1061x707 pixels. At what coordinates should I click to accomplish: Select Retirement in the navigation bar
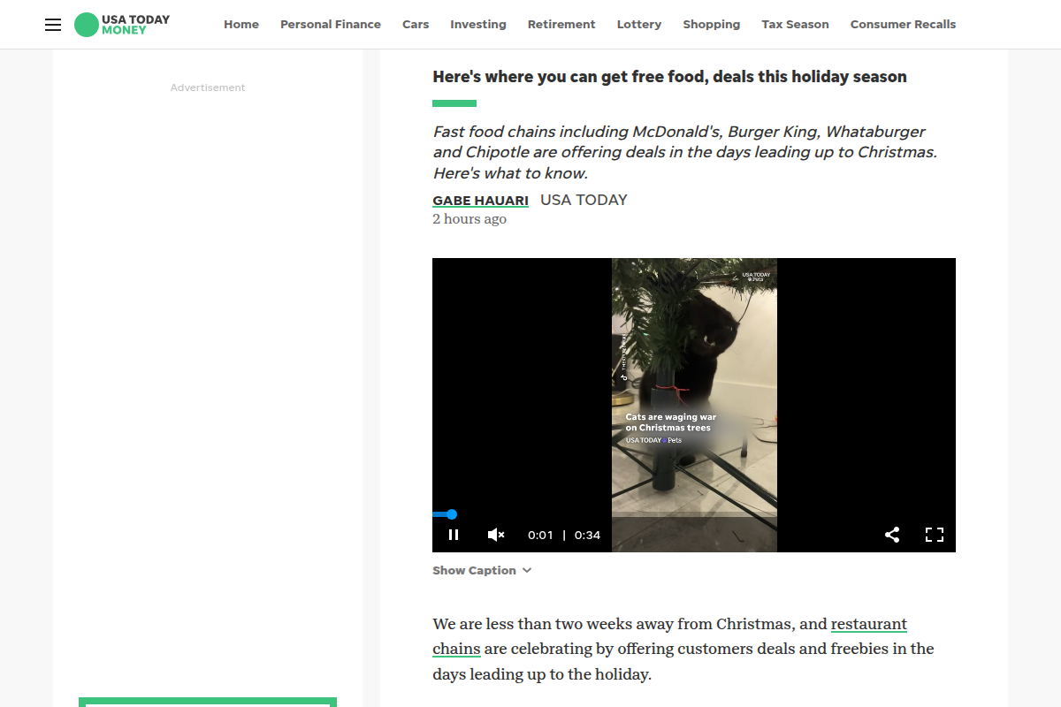(x=561, y=25)
